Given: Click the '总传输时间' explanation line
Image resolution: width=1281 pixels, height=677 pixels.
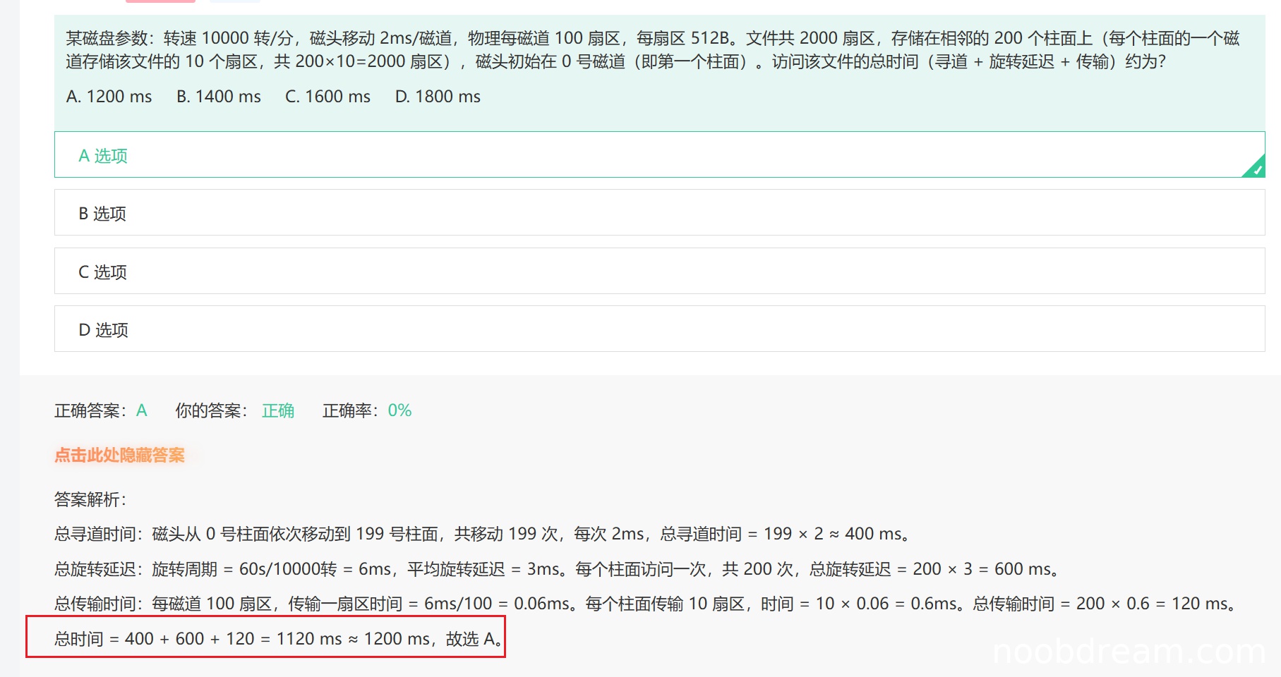Looking at the screenshot, I should pyautogui.click(x=644, y=604).
